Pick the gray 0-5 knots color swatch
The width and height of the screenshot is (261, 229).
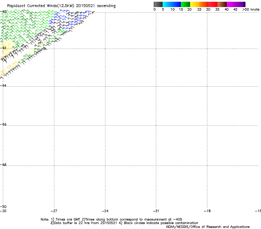158,4
